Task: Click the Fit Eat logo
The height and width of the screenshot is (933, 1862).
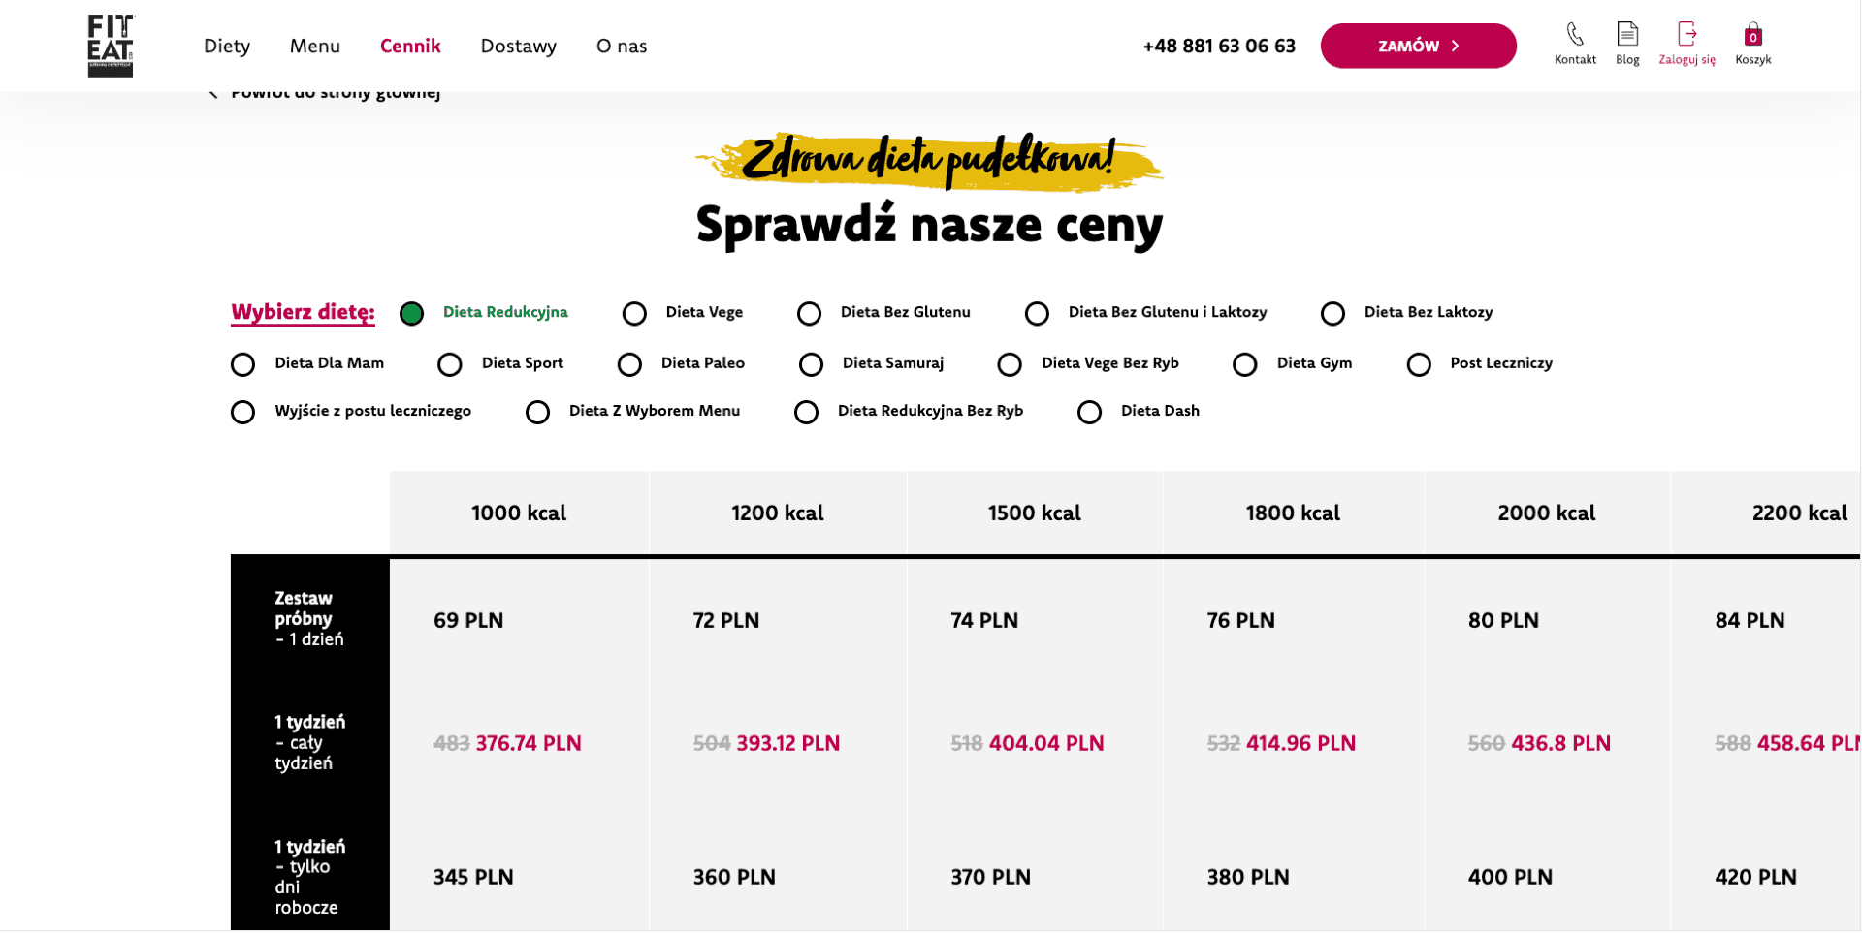Action: click(x=111, y=46)
